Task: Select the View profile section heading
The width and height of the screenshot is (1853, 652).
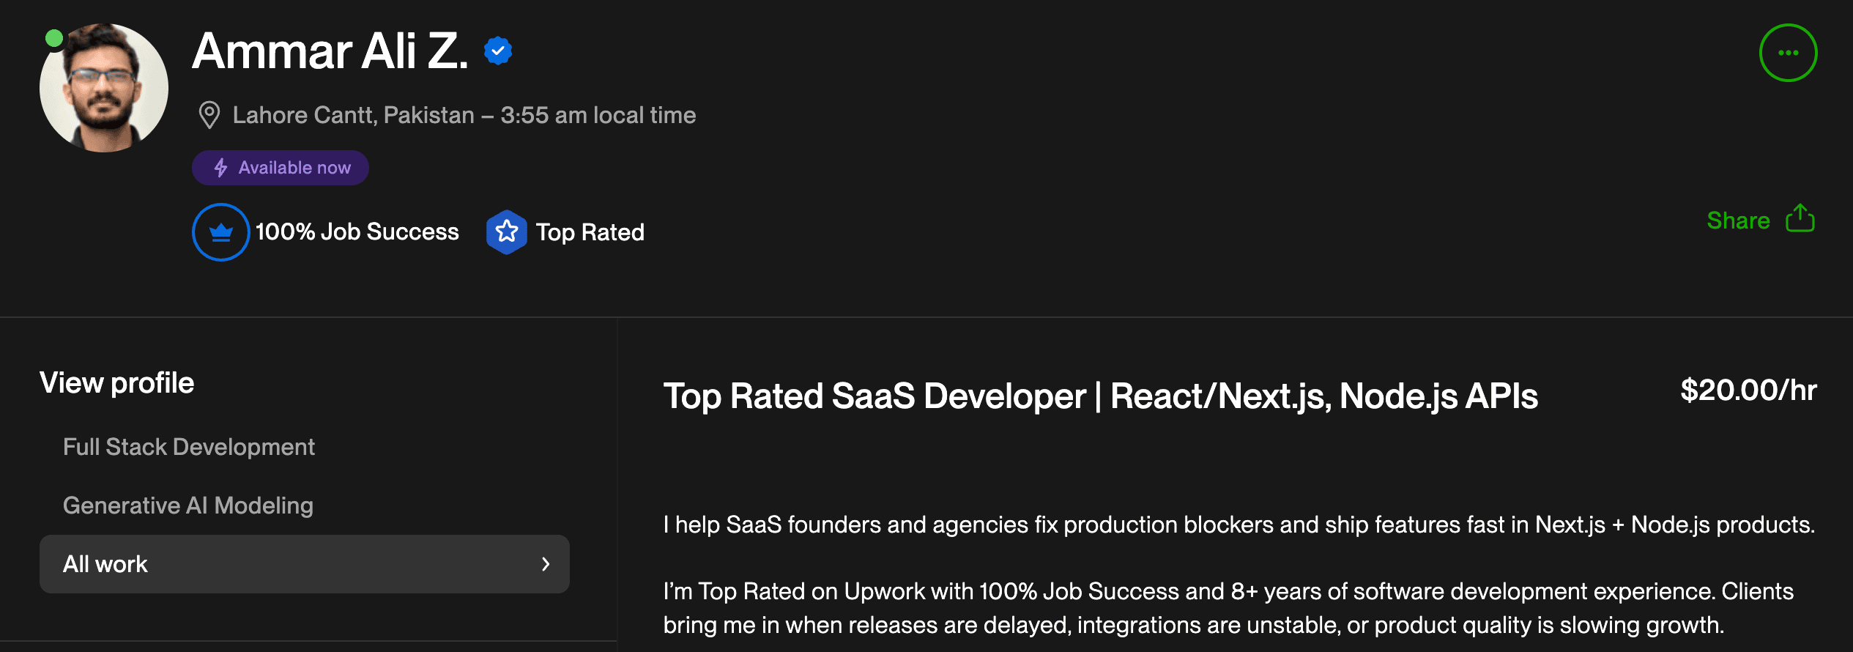Action: [x=117, y=382]
